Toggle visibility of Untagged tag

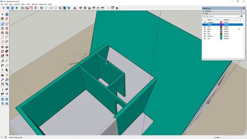click(205, 22)
